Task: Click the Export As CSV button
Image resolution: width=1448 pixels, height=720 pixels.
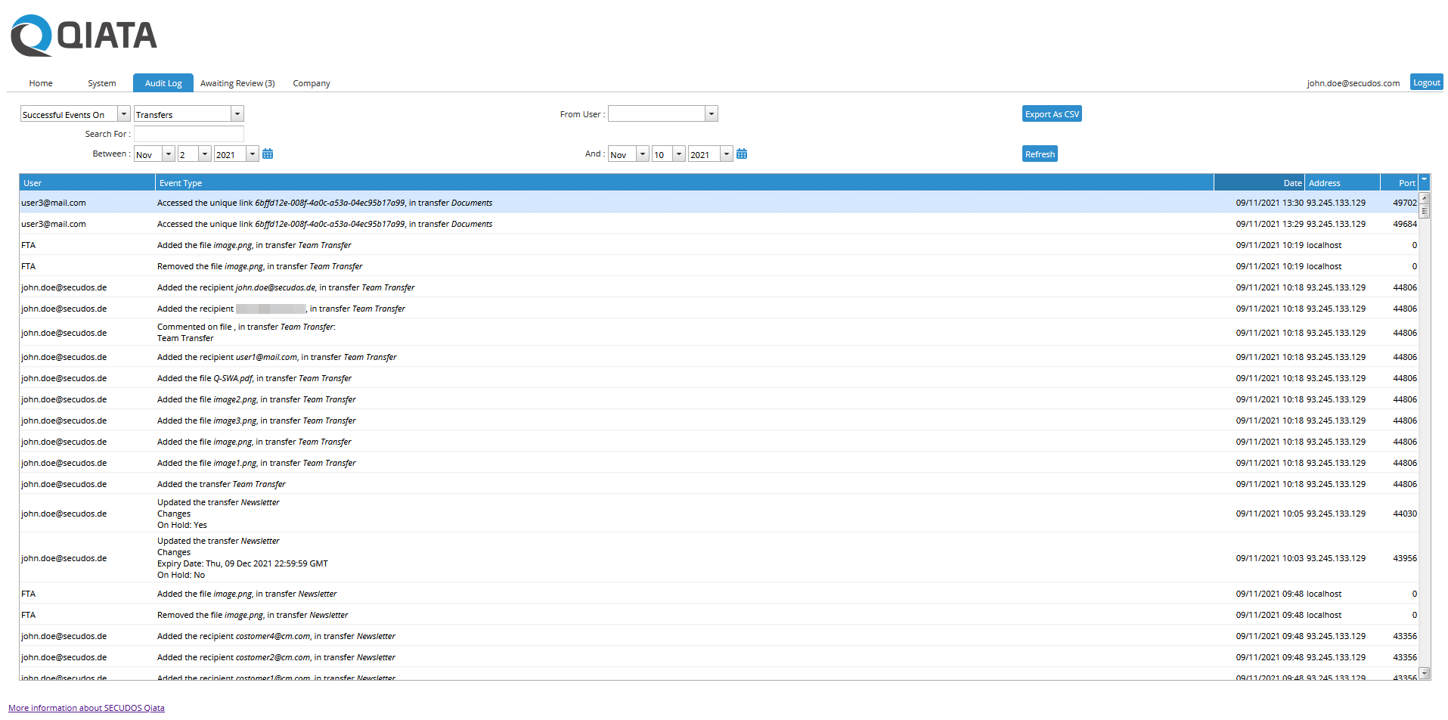Action: 1051,113
